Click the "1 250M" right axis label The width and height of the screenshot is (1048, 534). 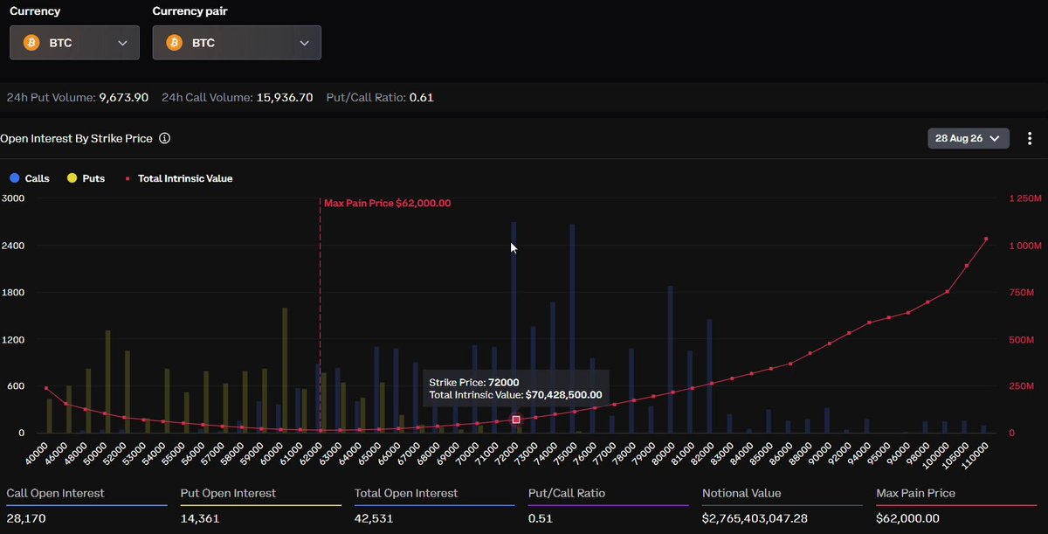1024,198
